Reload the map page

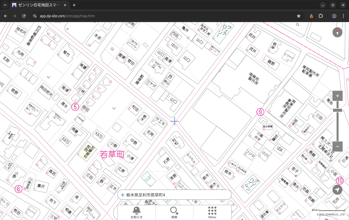(x=24, y=16)
